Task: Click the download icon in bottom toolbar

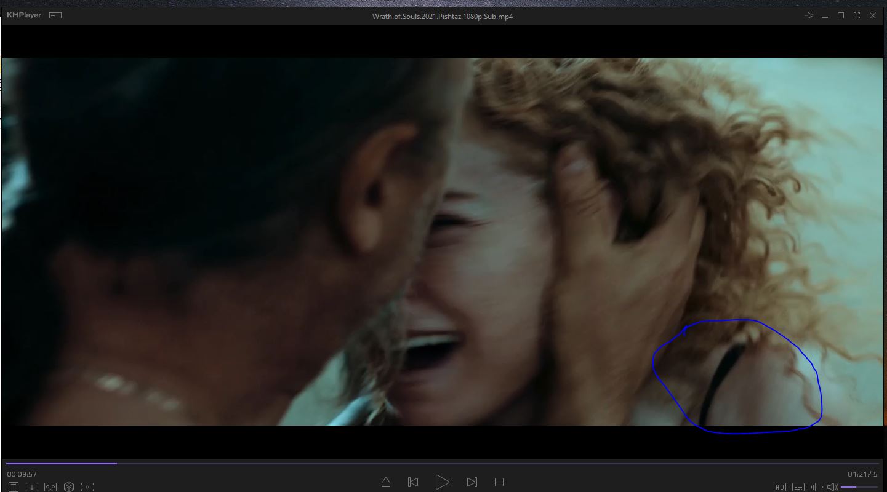Action: [x=31, y=486]
